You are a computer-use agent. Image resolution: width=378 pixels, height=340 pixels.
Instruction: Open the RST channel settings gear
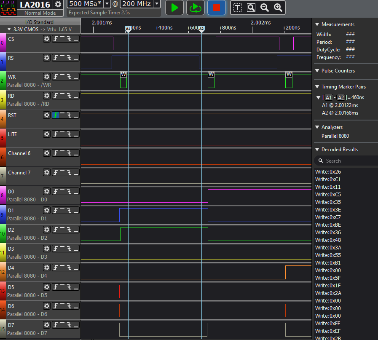[46, 115]
